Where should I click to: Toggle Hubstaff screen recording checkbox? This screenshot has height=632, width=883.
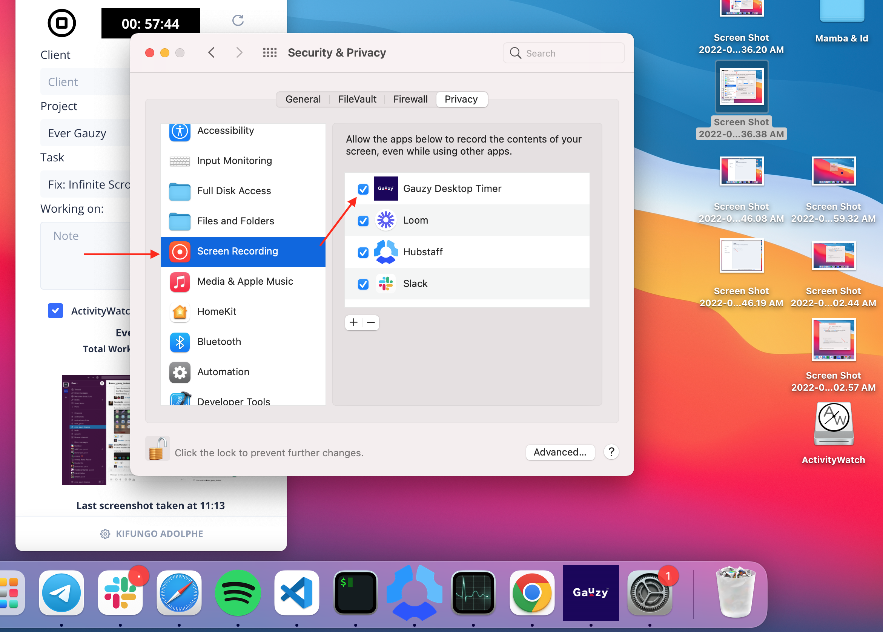coord(363,253)
